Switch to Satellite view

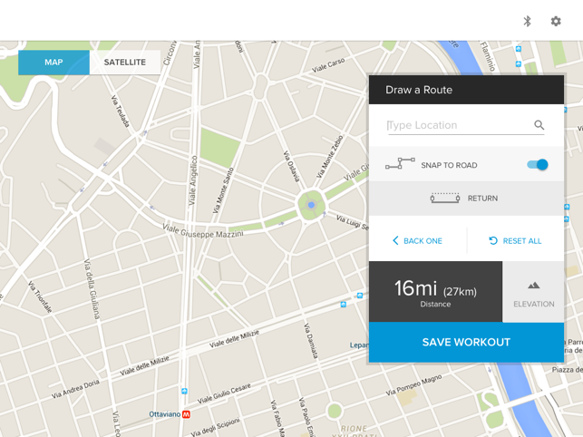click(125, 63)
